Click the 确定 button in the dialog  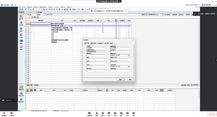(121, 79)
